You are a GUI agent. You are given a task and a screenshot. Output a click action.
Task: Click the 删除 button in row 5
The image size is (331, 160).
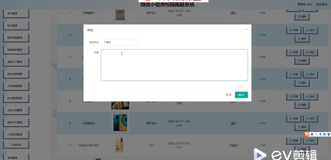click(302, 105)
